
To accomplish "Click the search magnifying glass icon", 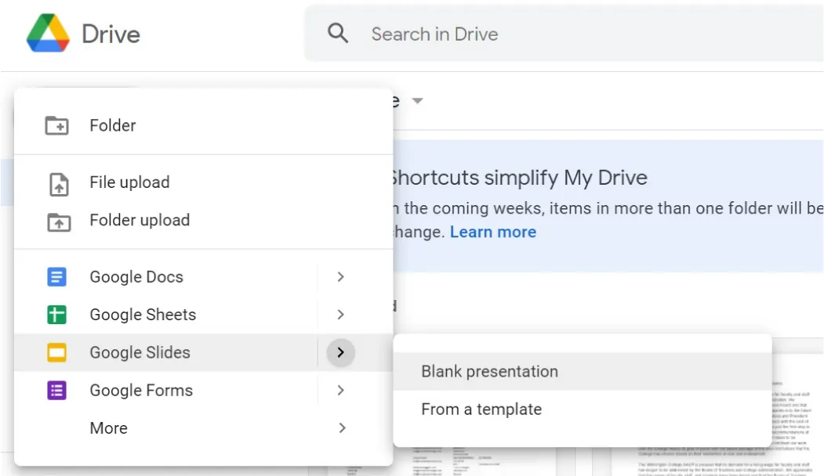I will point(337,34).
